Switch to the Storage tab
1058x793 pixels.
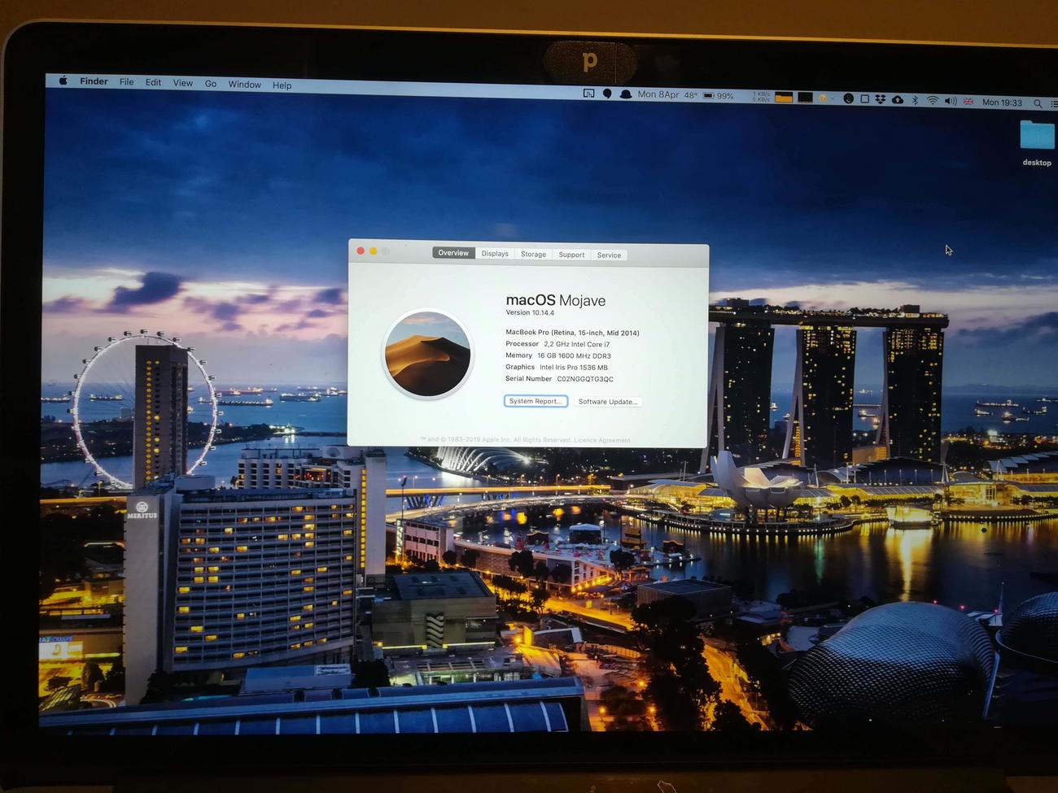coord(534,255)
